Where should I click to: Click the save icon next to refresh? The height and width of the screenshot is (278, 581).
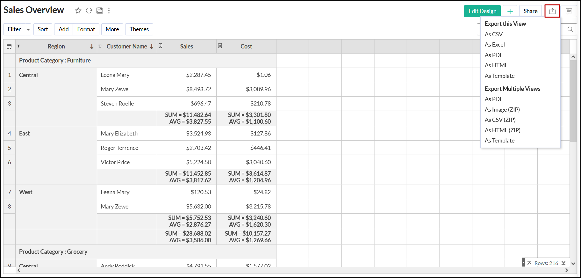(100, 11)
